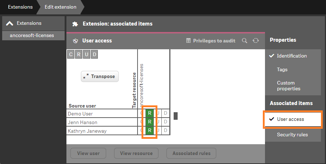Select the Demo User row
The image size is (326, 164).
102,114
